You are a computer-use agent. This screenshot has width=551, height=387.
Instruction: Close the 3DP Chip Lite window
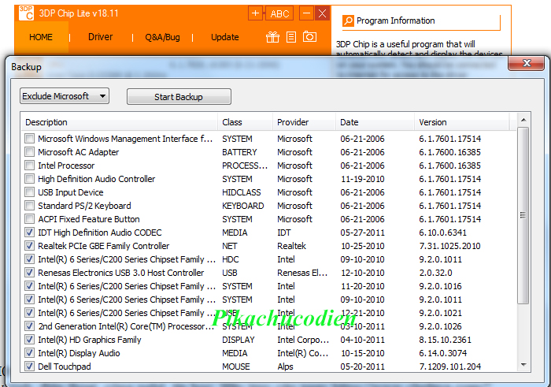pos(322,13)
